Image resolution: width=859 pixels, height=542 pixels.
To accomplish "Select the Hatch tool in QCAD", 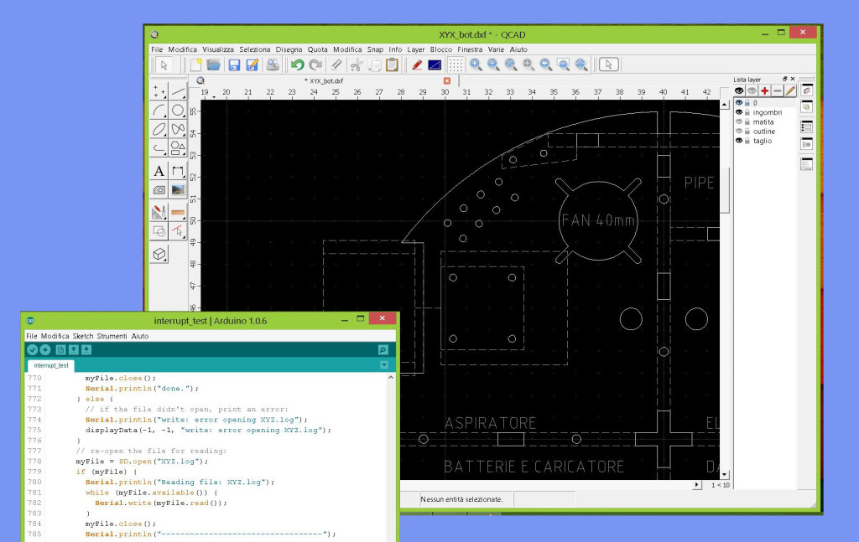I will (159, 190).
